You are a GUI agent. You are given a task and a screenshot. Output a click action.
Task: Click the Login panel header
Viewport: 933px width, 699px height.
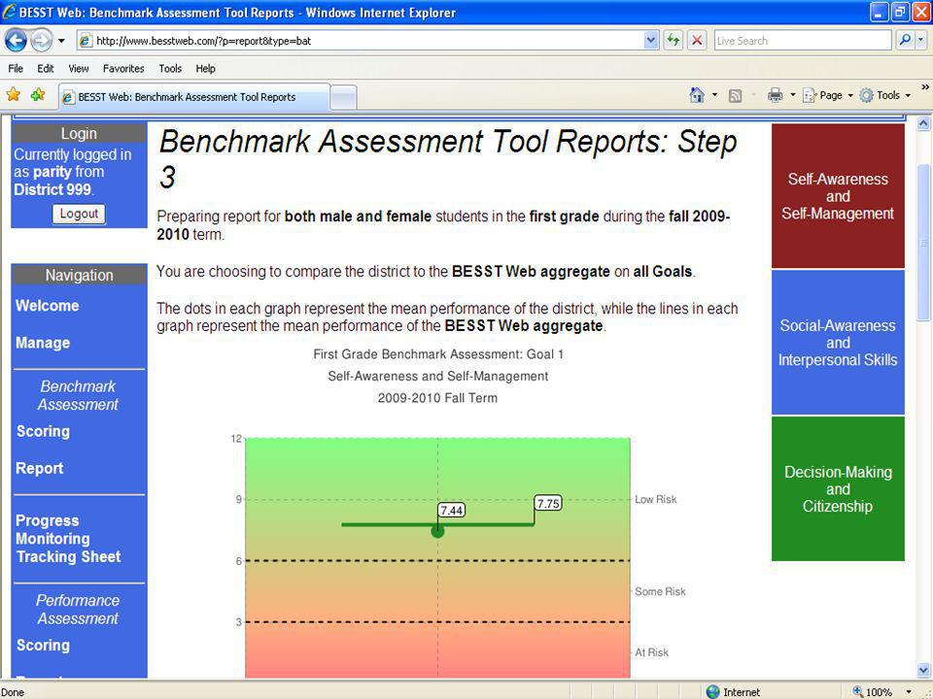pyautogui.click(x=79, y=134)
